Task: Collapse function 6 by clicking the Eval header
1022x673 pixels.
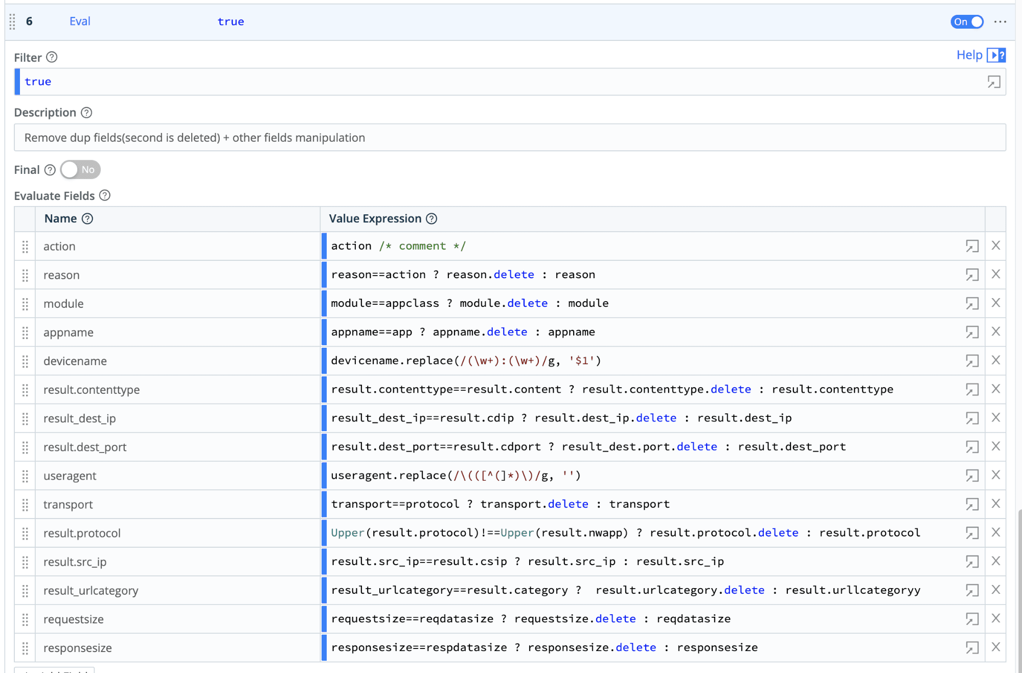Action: coord(80,21)
